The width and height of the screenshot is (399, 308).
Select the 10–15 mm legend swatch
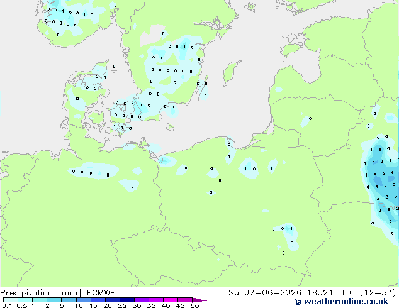84,300
